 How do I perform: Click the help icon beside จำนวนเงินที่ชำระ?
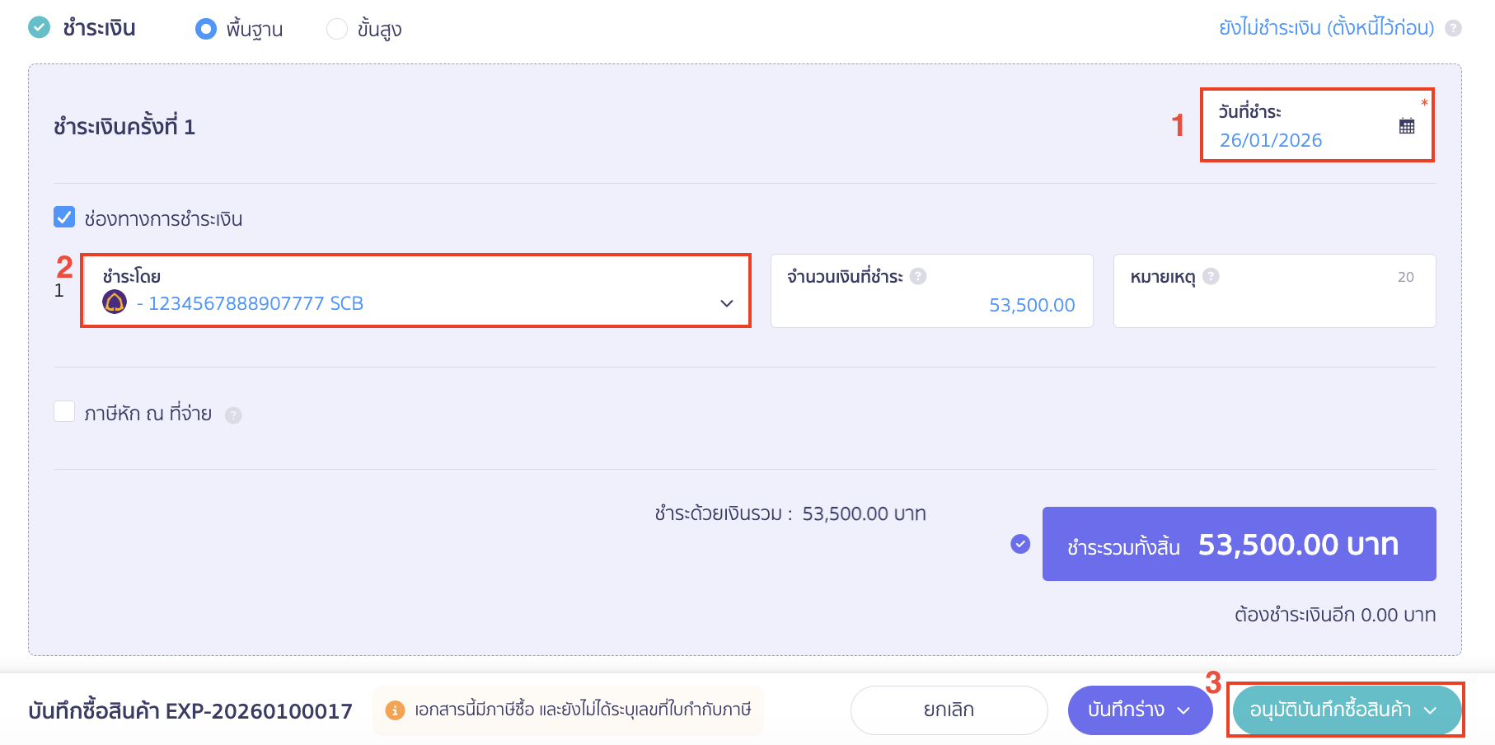tap(917, 277)
